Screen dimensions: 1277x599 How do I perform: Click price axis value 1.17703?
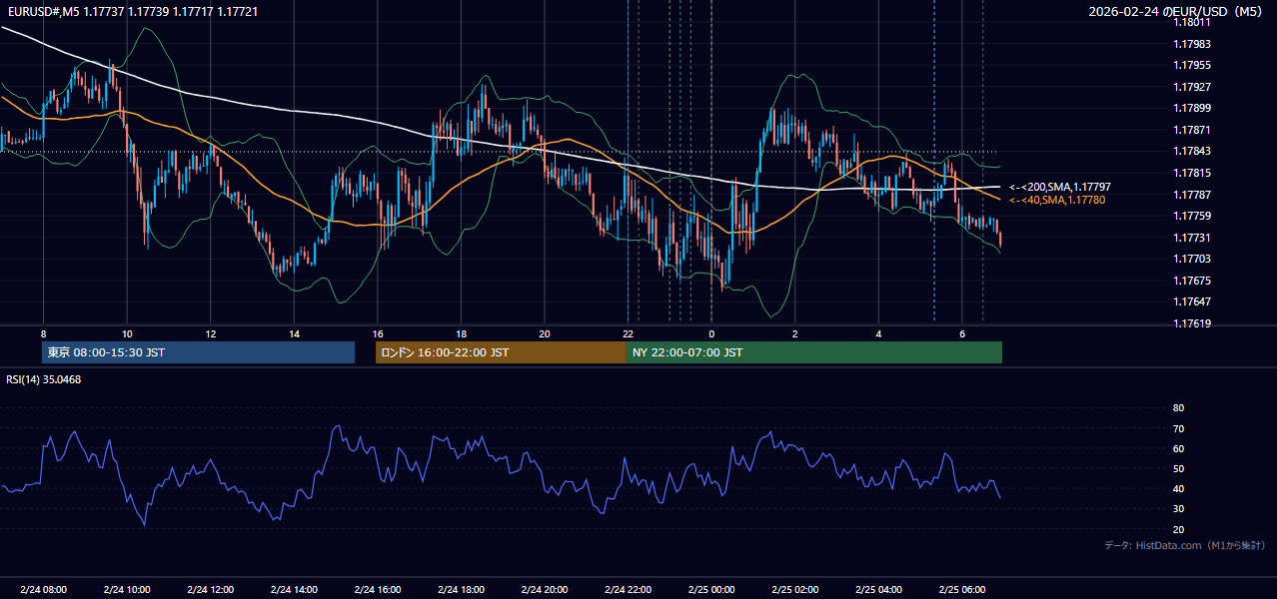[x=1192, y=259]
